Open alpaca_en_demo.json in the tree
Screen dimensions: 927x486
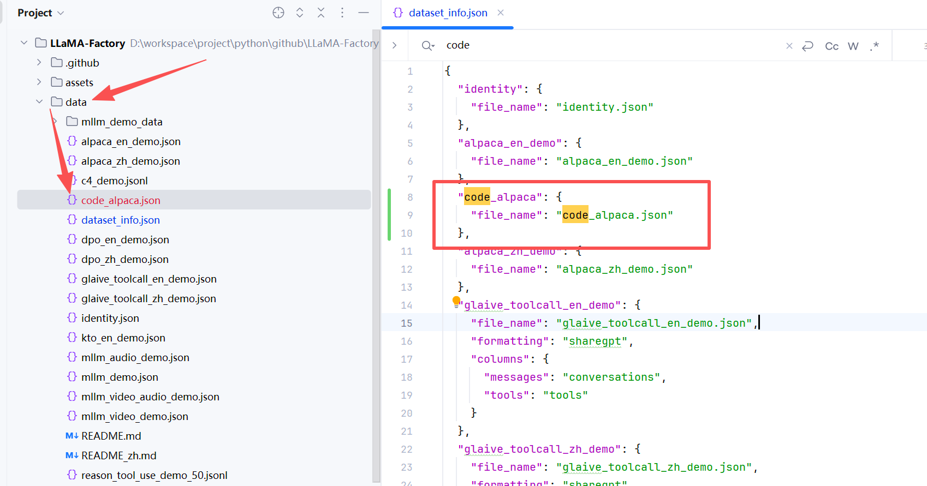point(130,141)
